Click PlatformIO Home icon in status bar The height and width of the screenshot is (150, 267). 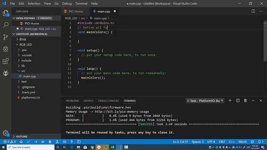click(x=21, y=142)
